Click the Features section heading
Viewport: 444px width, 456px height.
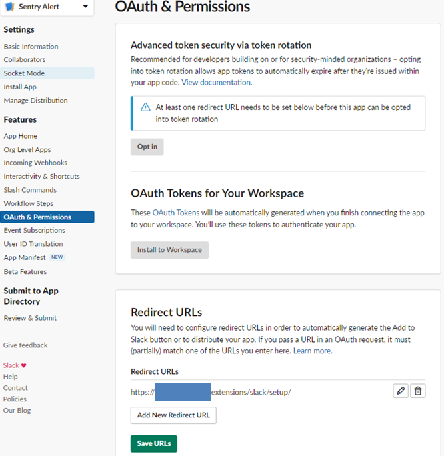(20, 120)
